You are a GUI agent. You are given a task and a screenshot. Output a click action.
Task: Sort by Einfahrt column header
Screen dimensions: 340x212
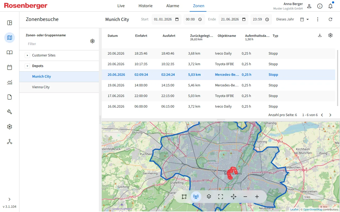tap(141, 36)
